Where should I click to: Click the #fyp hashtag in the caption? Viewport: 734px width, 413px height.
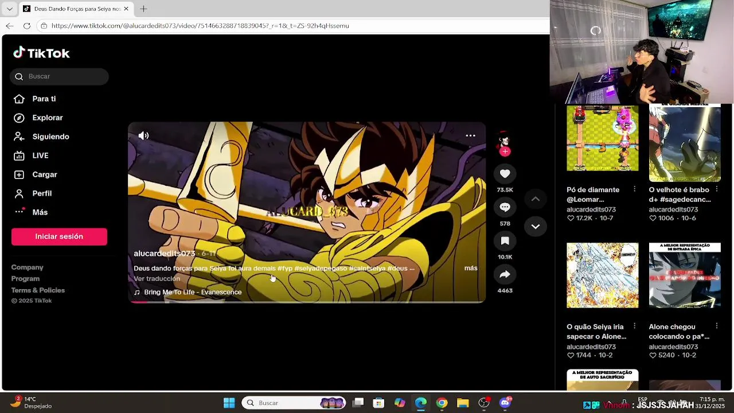[x=285, y=268]
